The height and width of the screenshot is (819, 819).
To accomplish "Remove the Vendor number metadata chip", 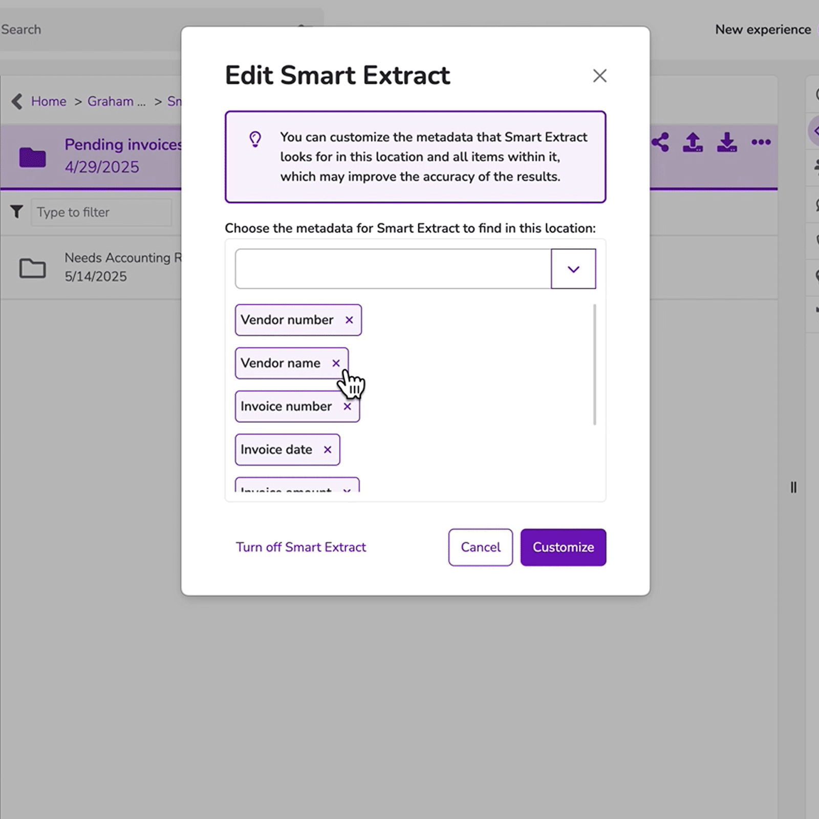I will click(x=350, y=320).
